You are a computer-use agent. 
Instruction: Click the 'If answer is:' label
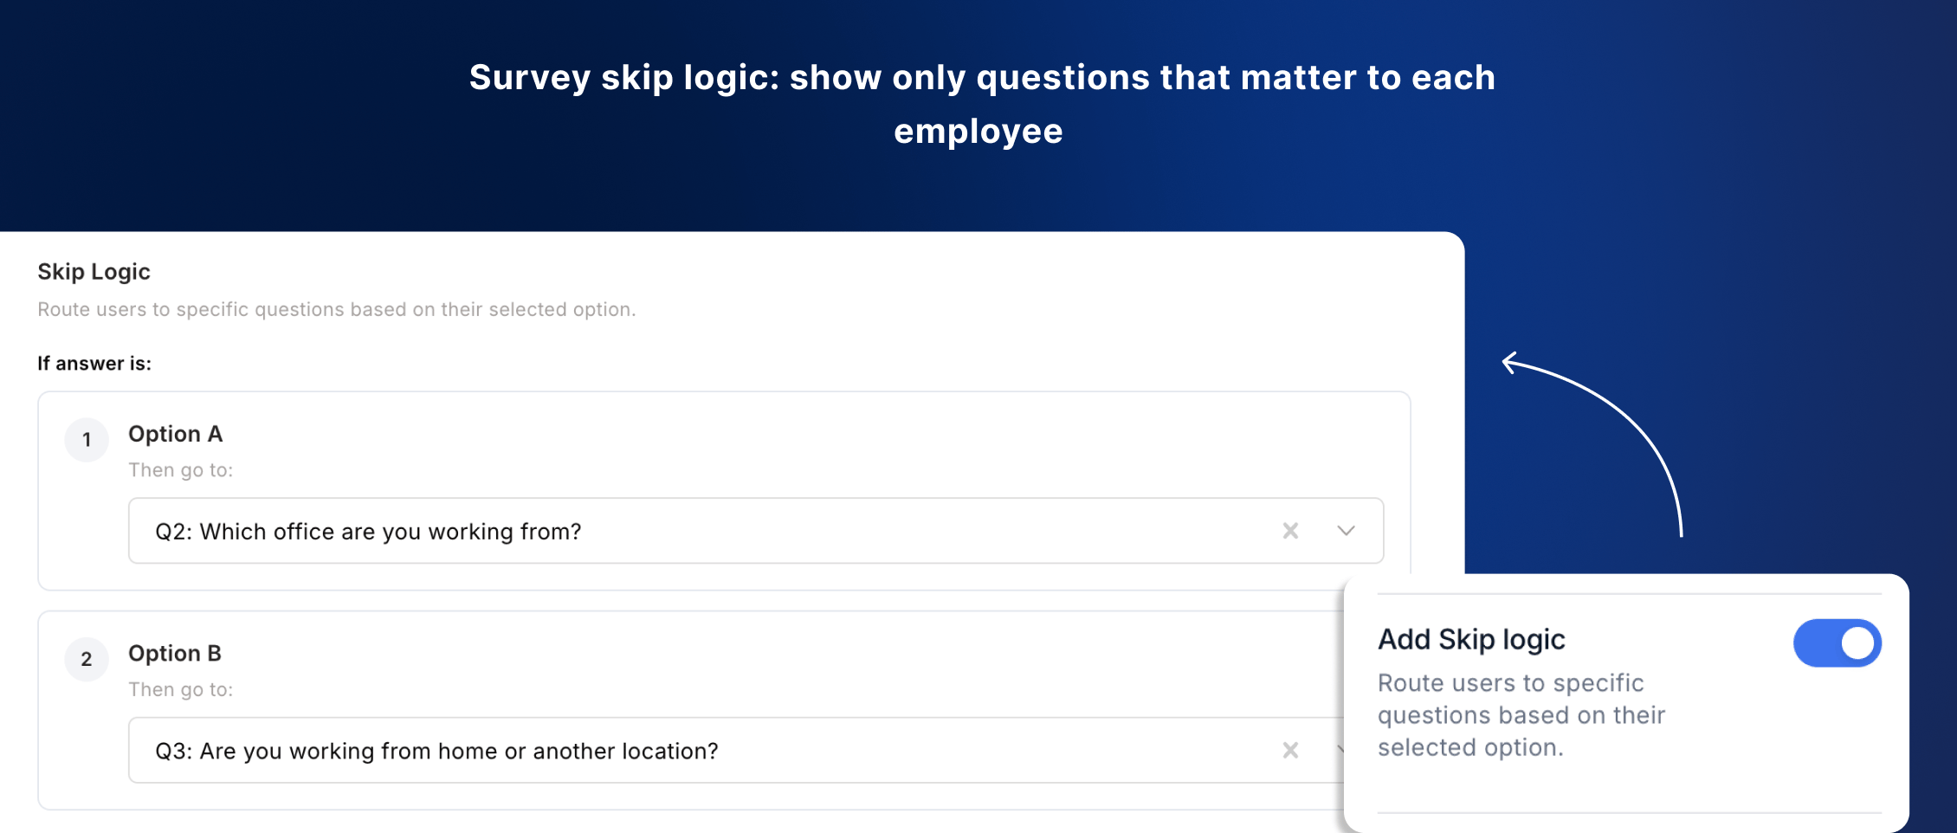[94, 364]
